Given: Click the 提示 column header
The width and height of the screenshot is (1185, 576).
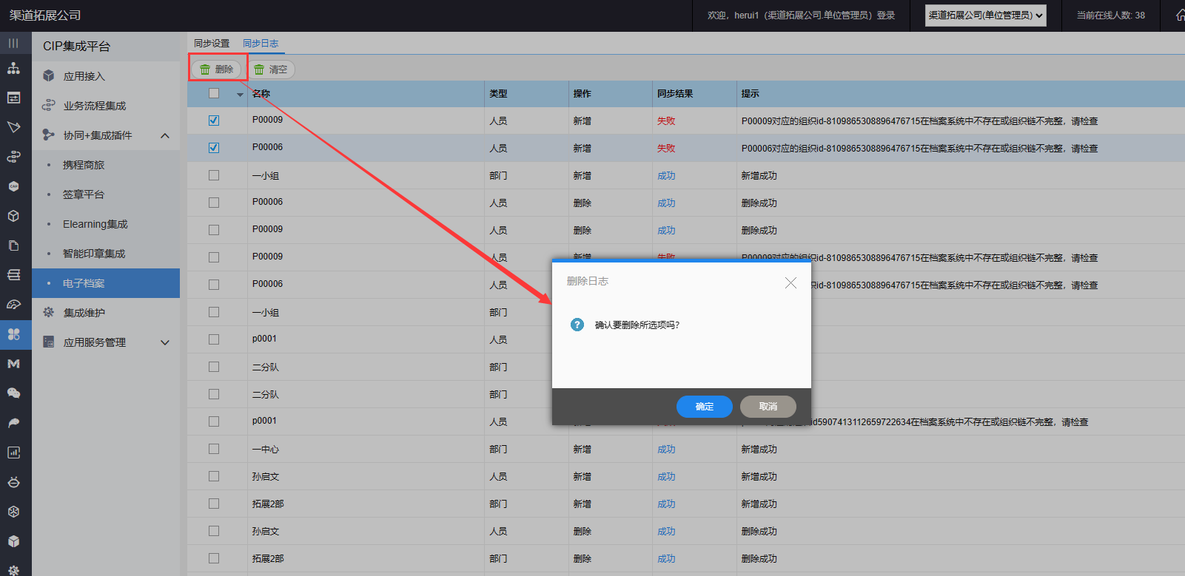Looking at the screenshot, I should [751, 94].
